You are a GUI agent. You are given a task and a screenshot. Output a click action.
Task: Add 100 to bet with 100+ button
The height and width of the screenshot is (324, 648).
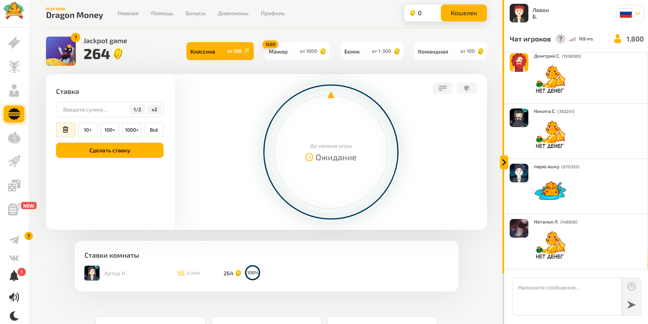[110, 130]
